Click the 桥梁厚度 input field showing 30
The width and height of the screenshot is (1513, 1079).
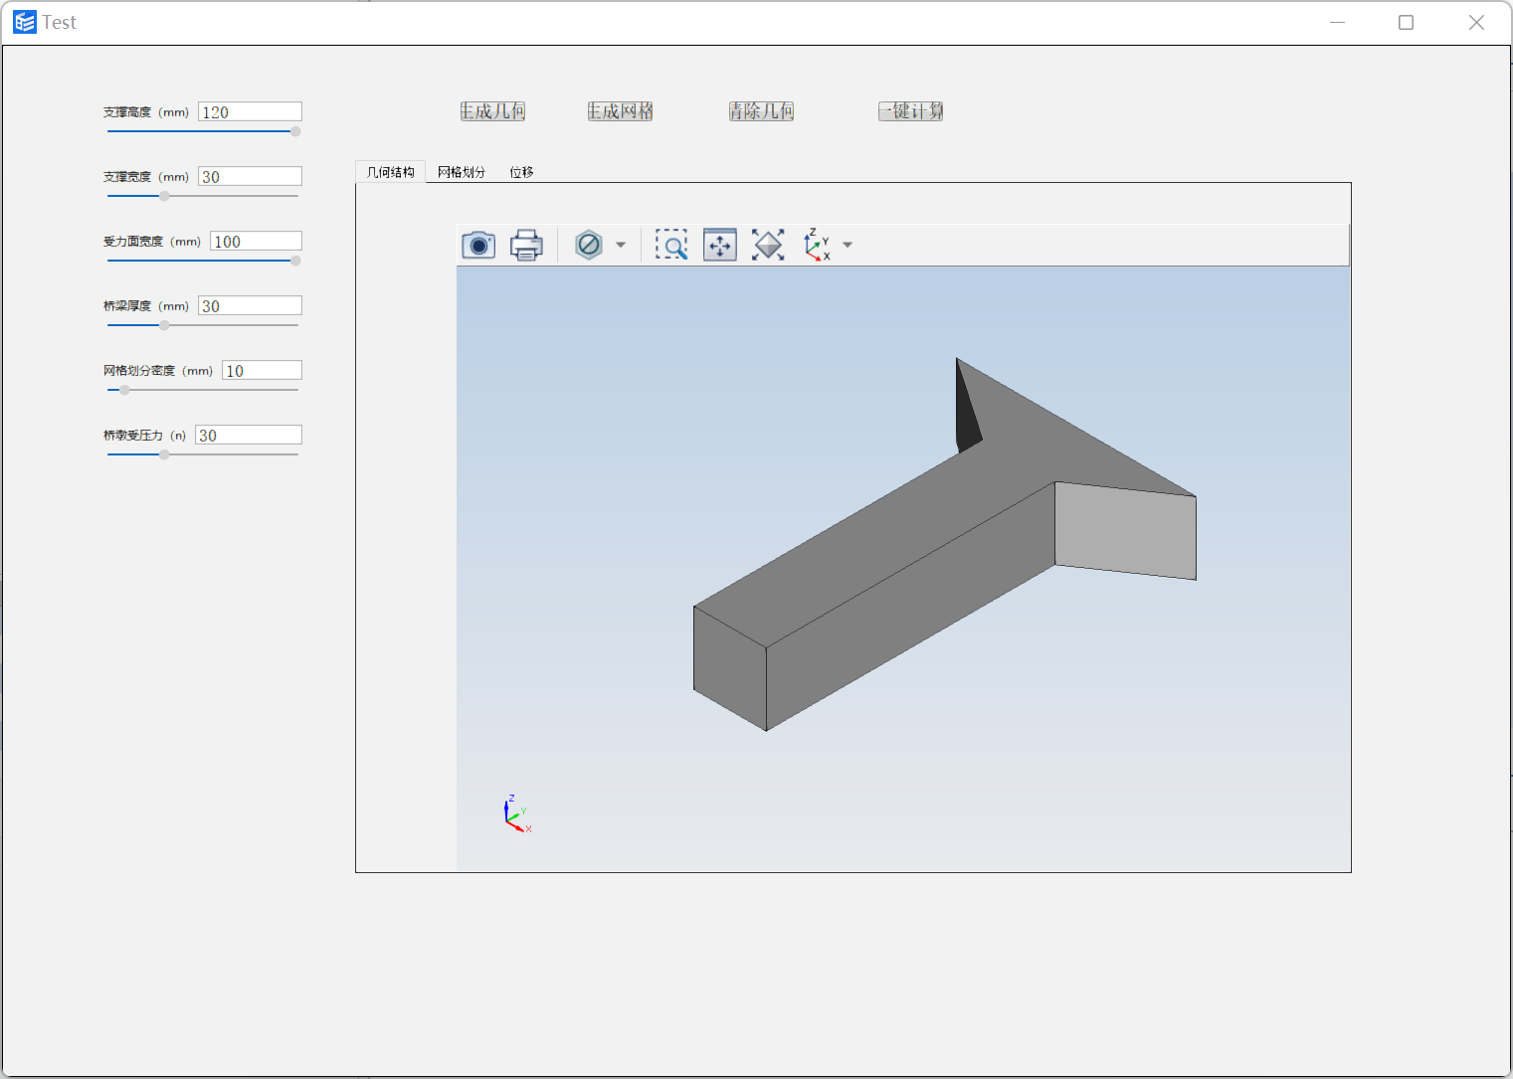pos(250,305)
